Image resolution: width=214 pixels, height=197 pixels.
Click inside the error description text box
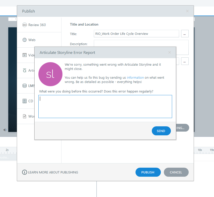pyautogui.click(x=105, y=107)
